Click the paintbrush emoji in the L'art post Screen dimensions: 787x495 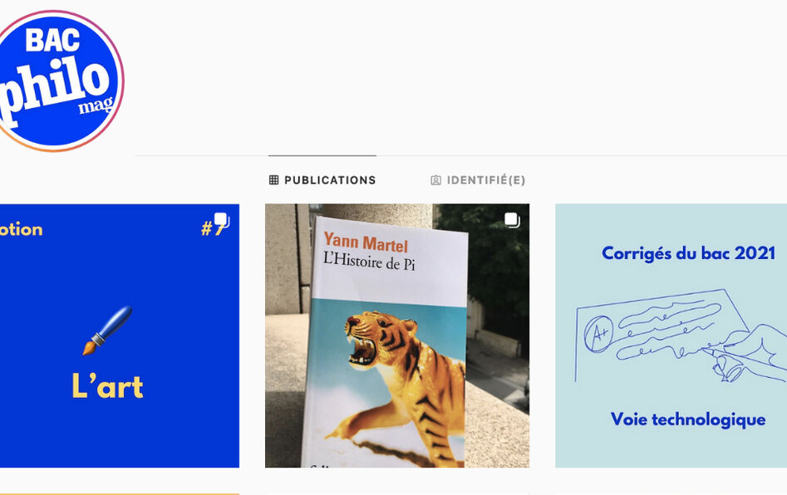[x=107, y=330]
